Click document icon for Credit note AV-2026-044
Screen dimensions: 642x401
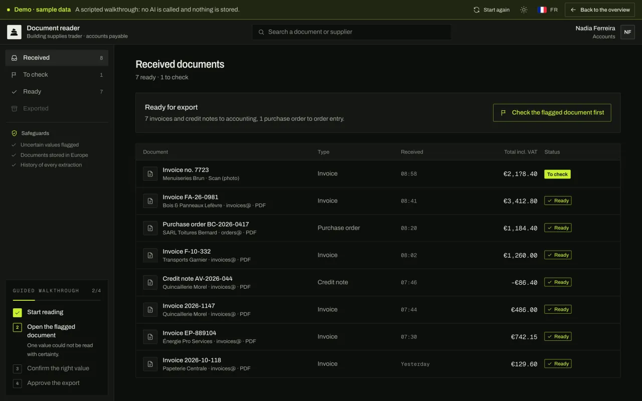pyautogui.click(x=150, y=282)
